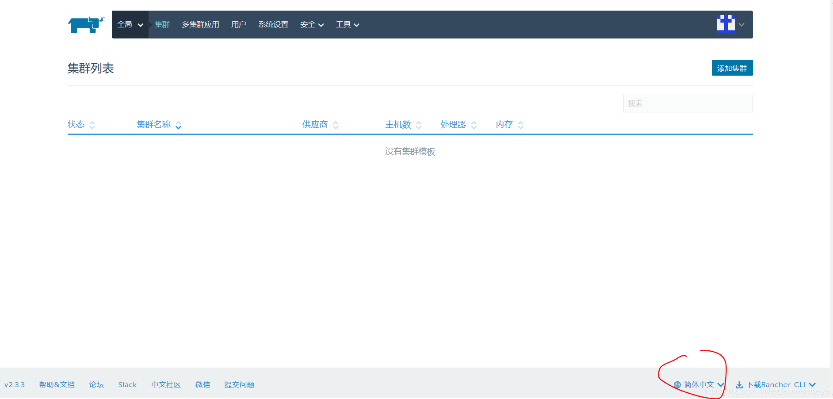833x399 pixels.
Task: Open 系统设置 in navigation bar
Action: [x=273, y=25]
